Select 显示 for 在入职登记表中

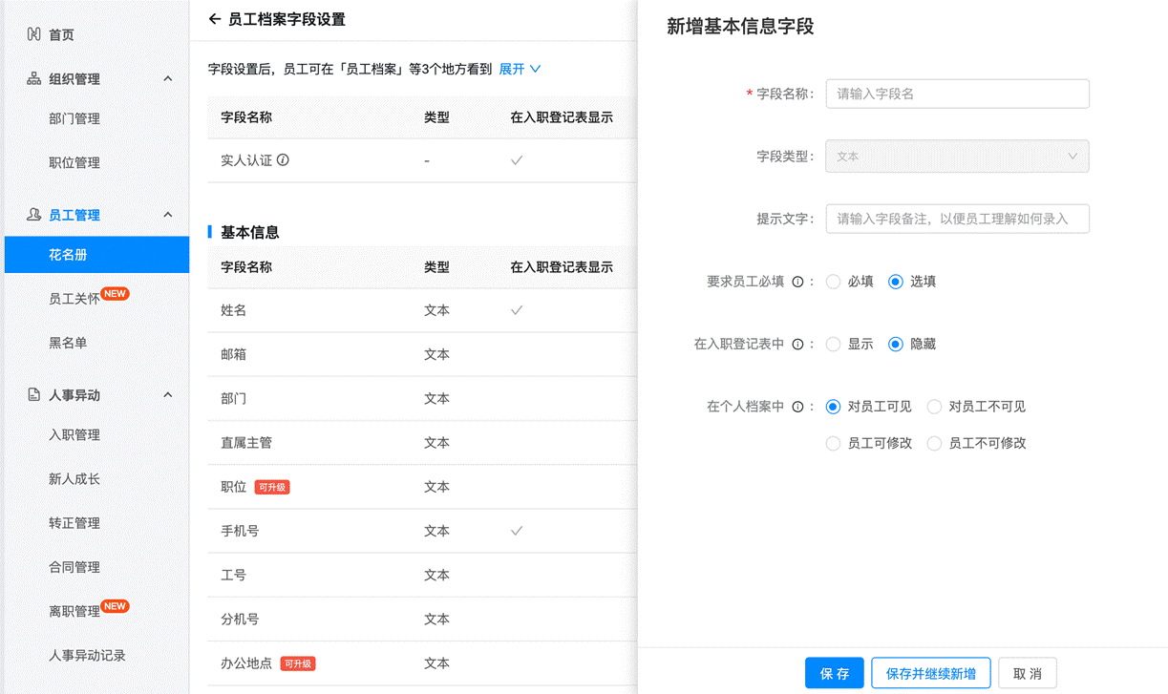pos(833,345)
